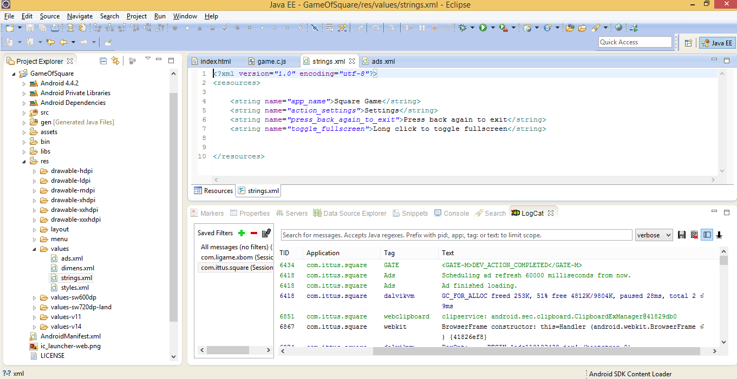Viewport: 737px width, 379px height.
Task: Toggle Link with Editor in Project Explorer
Action: click(x=115, y=61)
